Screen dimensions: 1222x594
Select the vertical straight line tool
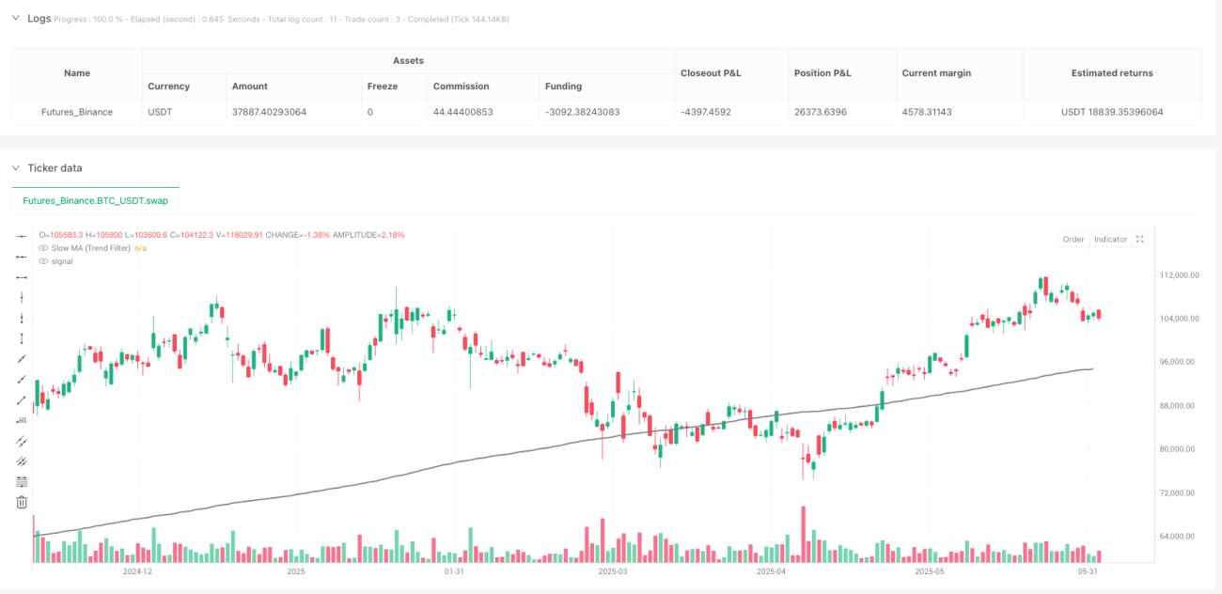(x=22, y=297)
